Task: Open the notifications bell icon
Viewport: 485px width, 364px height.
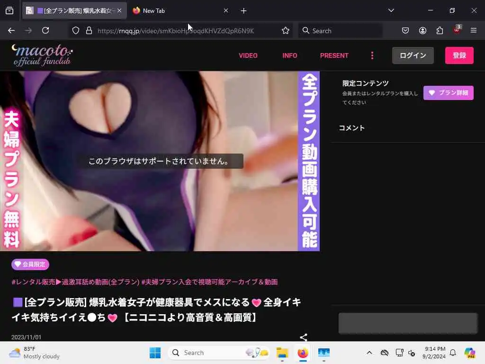Action: 453,353
